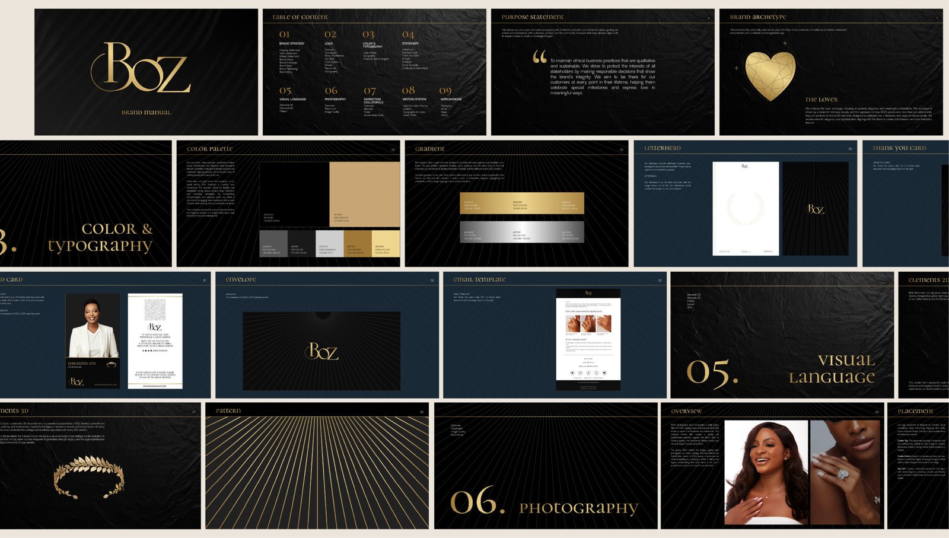Select the smiling woman photo in Overview
This screenshot has width=949, height=538.
click(x=766, y=472)
